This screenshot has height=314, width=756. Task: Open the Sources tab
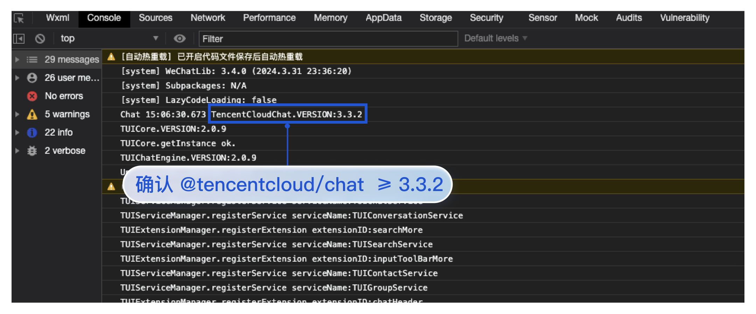pos(155,18)
